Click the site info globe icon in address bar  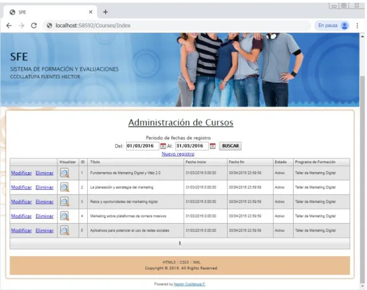click(x=49, y=26)
